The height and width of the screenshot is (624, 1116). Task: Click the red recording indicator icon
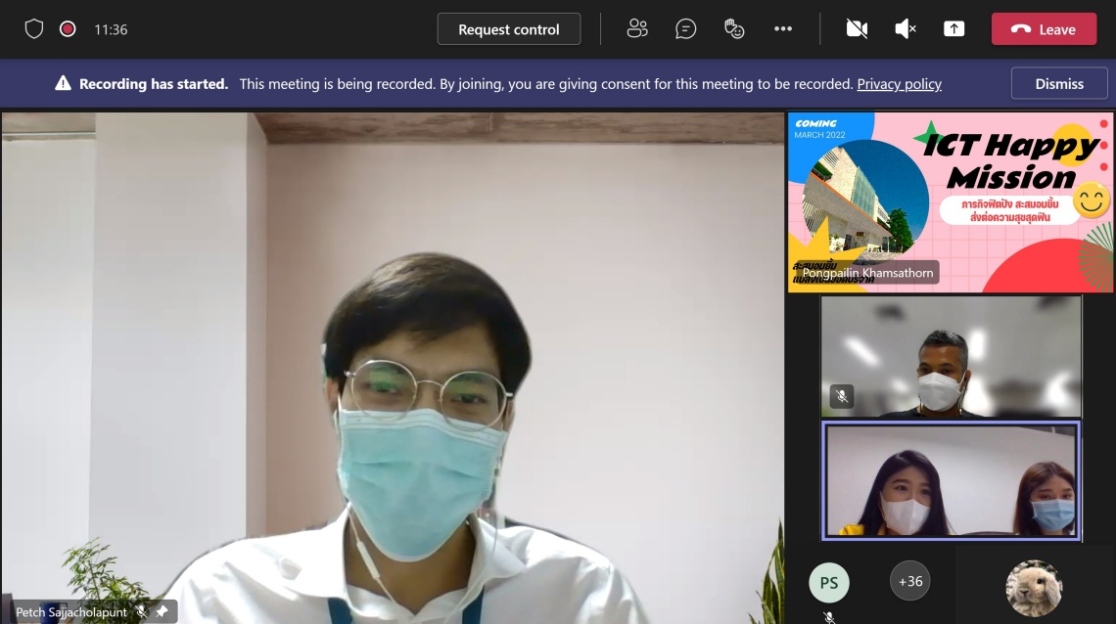[x=68, y=29]
